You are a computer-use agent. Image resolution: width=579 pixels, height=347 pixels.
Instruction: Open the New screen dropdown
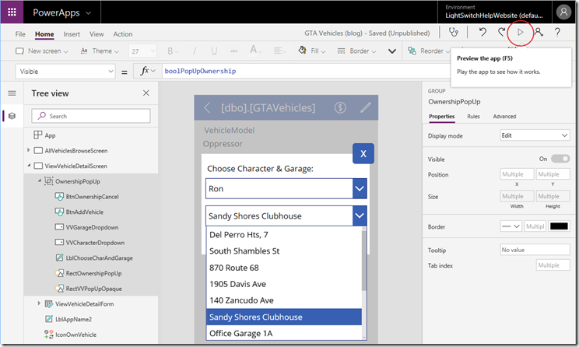[x=42, y=51]
